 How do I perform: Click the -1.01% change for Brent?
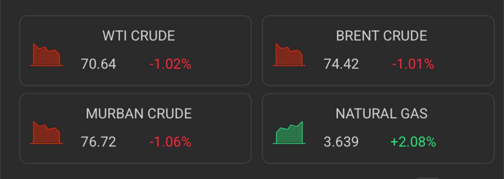click(413, 64)
